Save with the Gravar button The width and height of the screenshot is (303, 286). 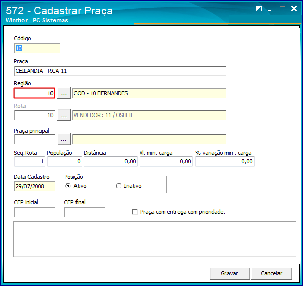(230, 273)
